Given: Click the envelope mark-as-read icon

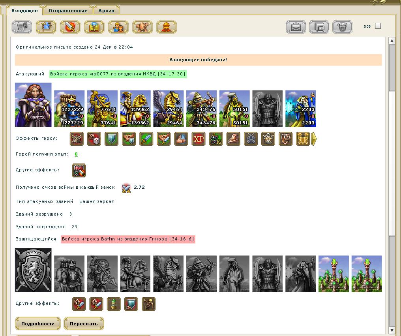Looking at the screenshot, I should [x=296, y=27].
